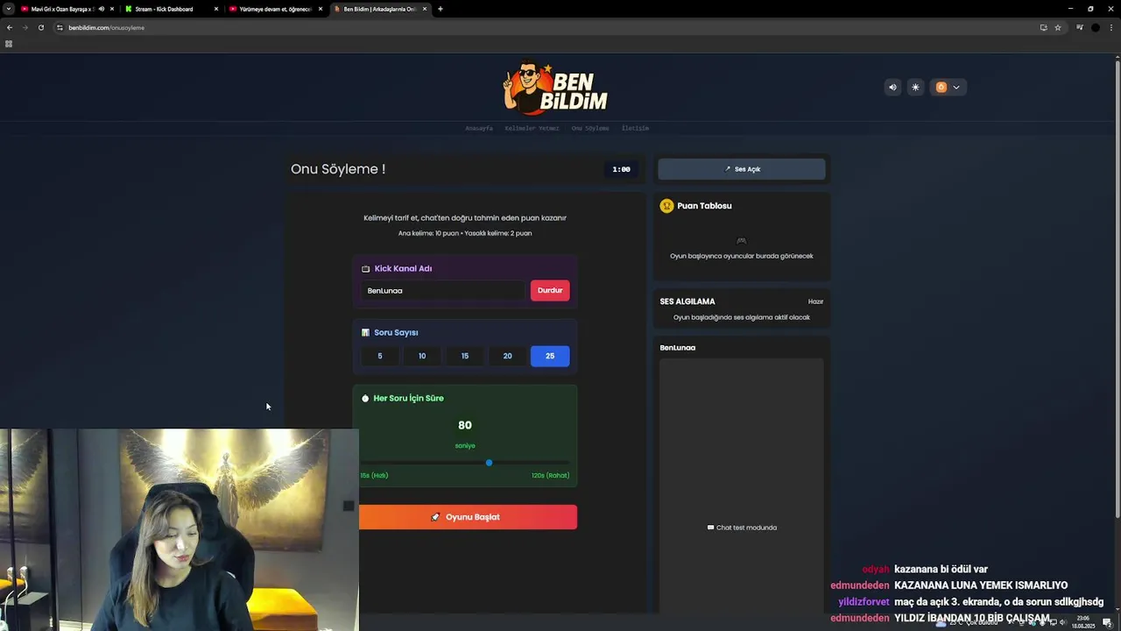Screen dimensions: 1121x631
Task: Open the apps grid in the bookmarks bar
Action: (x=9, y=44)
